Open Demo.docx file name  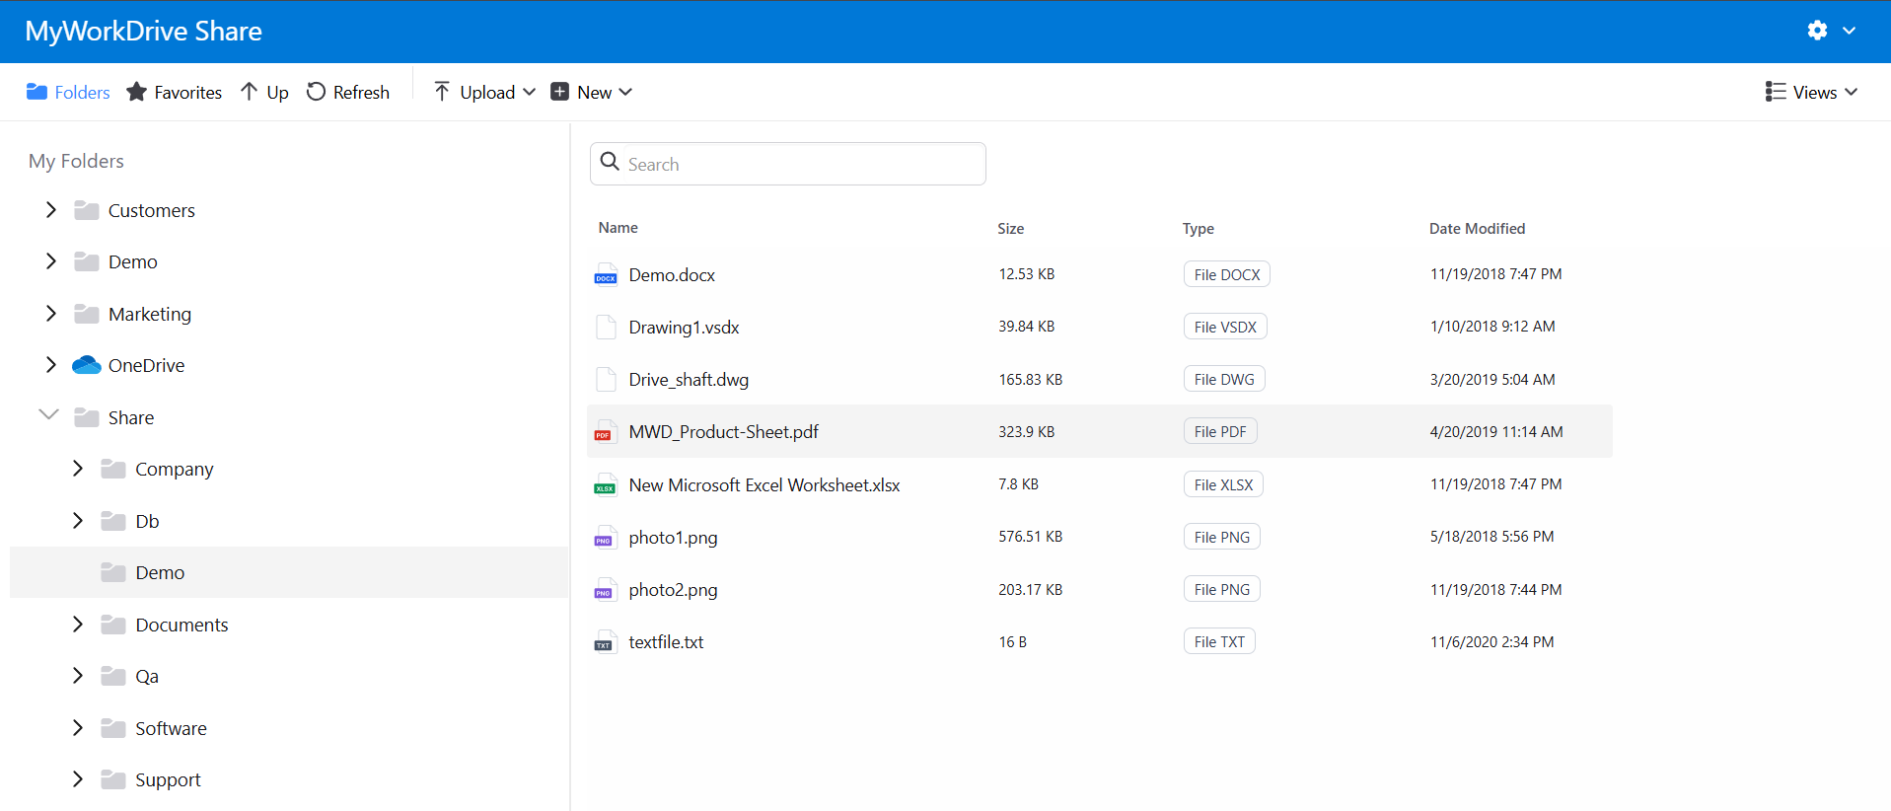point(672,274)
